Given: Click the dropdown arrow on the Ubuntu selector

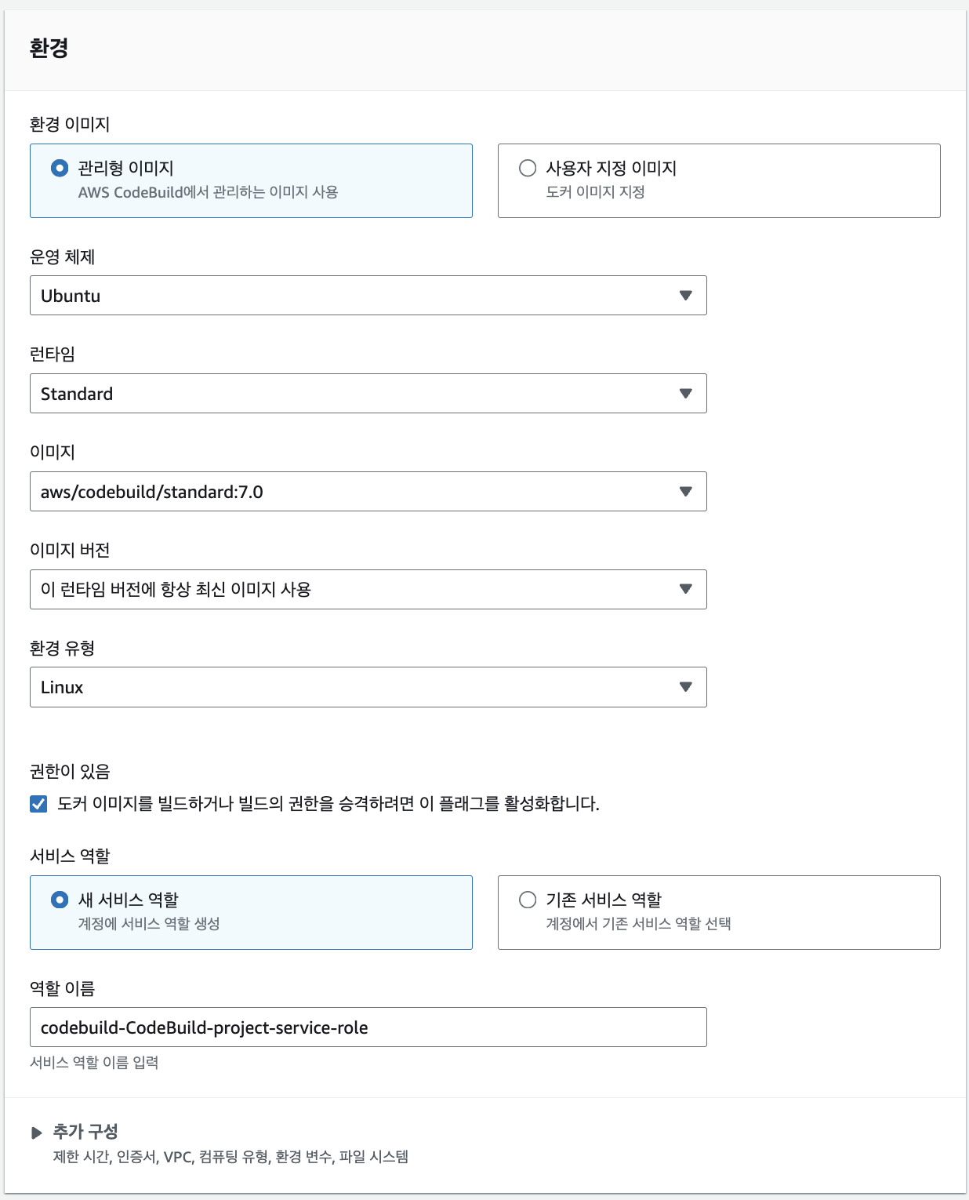Looking at the screenshot, I should tap(687, 296).
